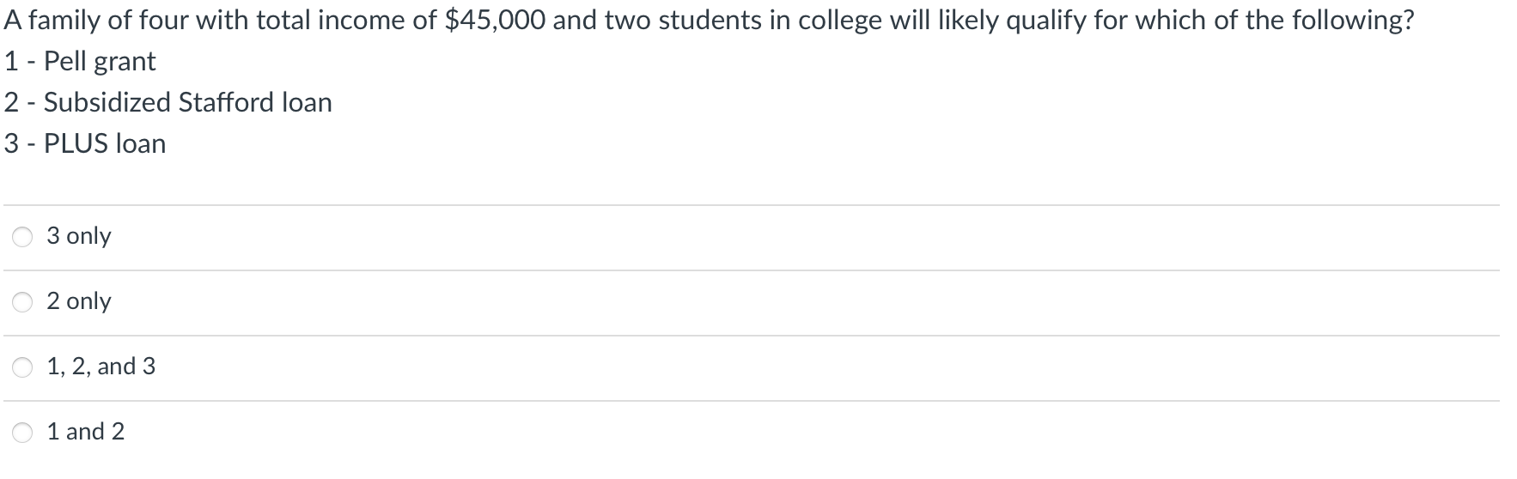Screen dimensions: 1517x479
Task: Click the "3 - PLUS loan" line
Action: coord(85,144)
